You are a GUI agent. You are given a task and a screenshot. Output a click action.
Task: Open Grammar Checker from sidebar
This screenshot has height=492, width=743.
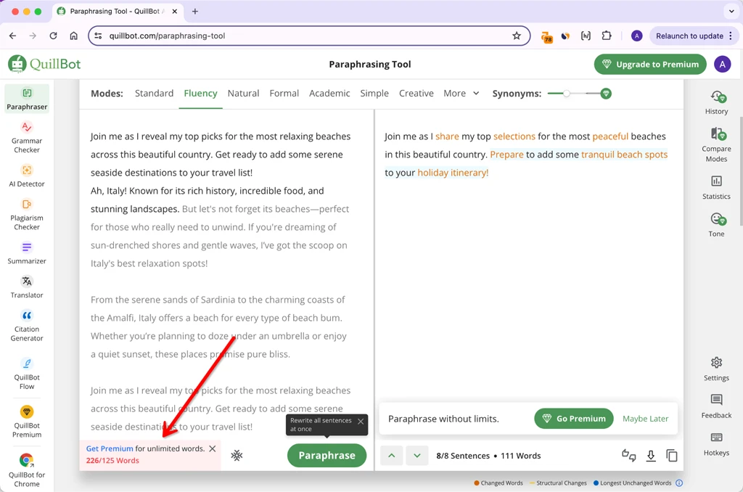pos(27,137)
